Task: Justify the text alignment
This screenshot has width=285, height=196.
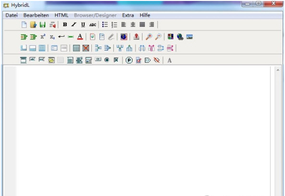Action: click(x=142, y=24)
